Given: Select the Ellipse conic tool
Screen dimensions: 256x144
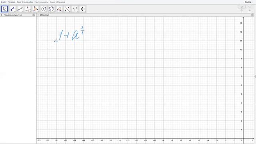Looking at the screenshot, I should coord(52,9).
